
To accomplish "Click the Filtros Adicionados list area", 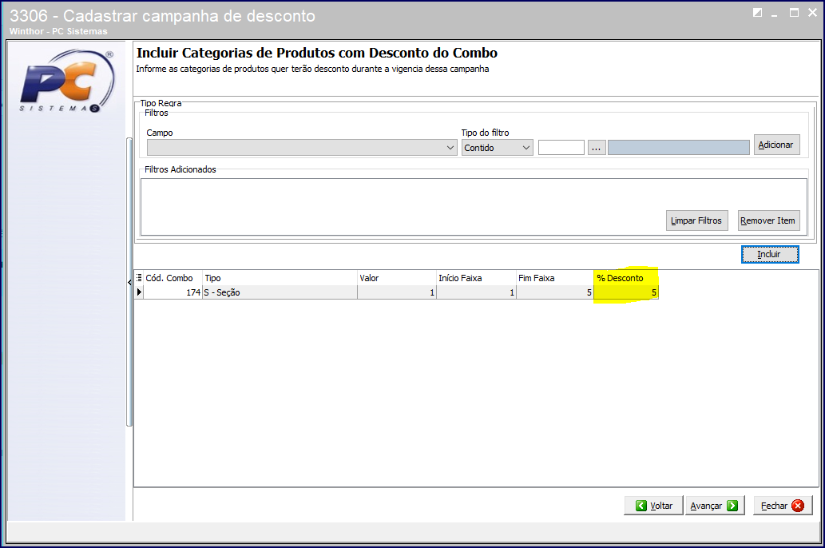I will (474, 207).
